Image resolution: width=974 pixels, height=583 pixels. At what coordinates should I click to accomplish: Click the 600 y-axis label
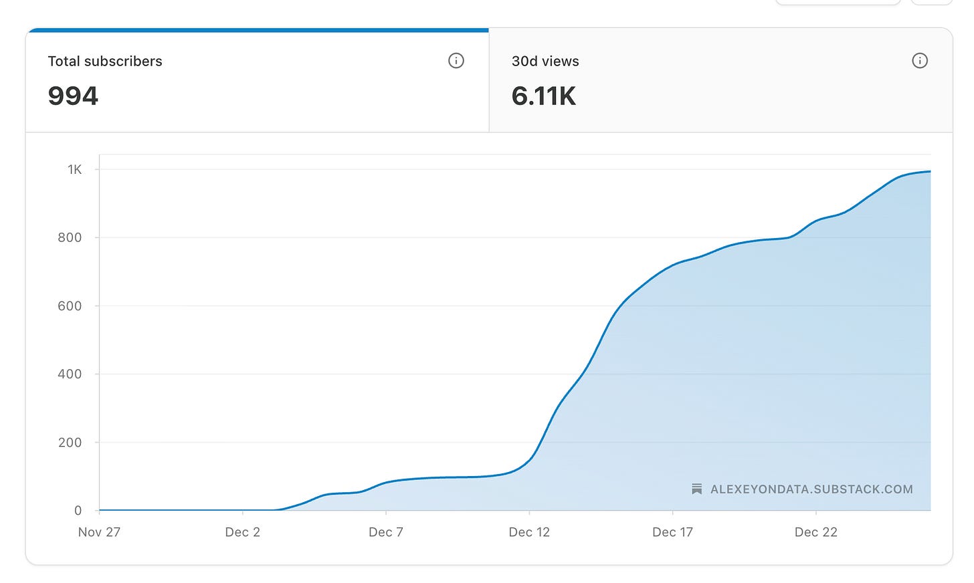70,306
